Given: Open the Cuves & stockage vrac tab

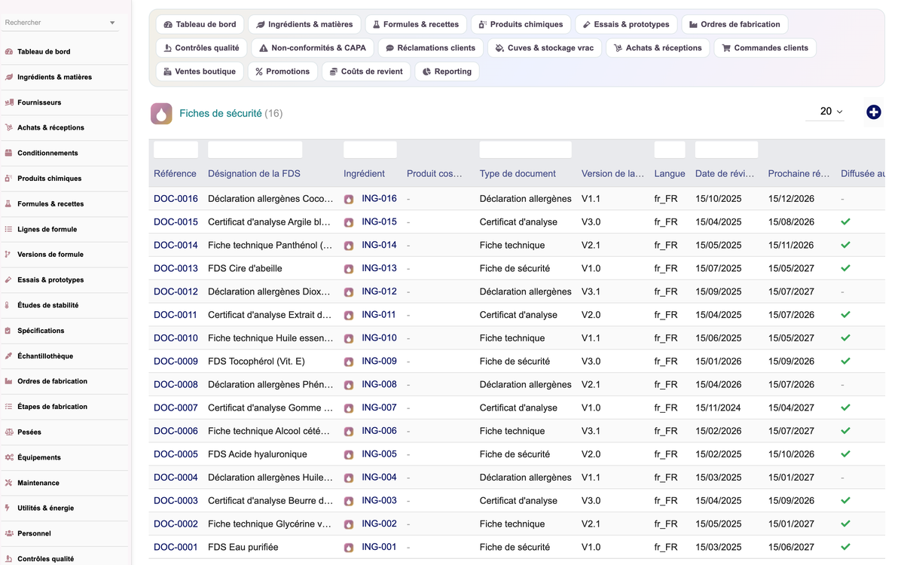Looking at the screenshot, I should point(545,47).
